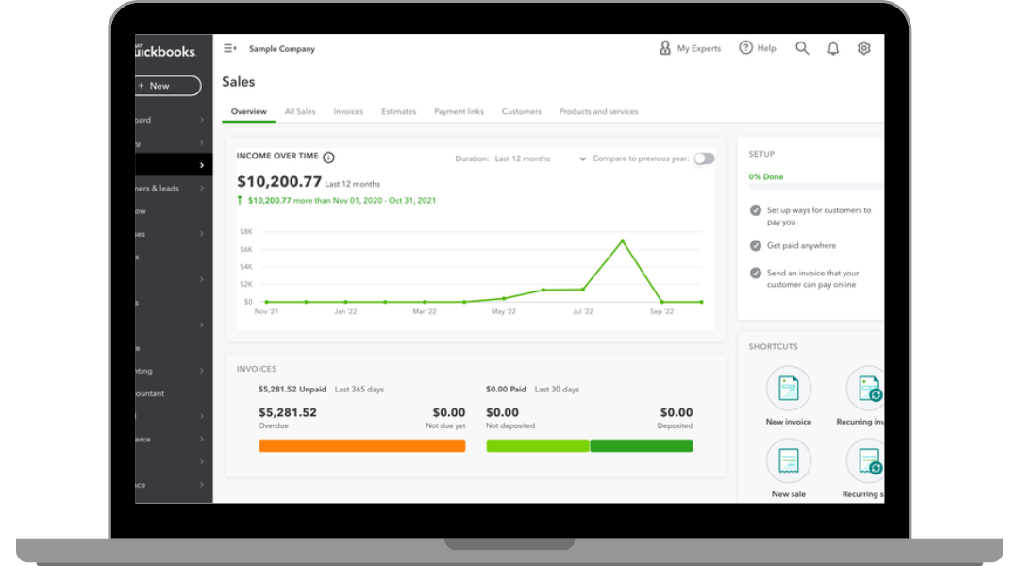Open the + New button in sidebar
1019x566 pixels.
coord(167,86)
